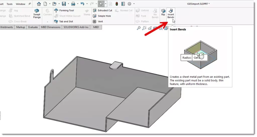The width and height of the screenshot is (257, 137).
Task: Click the Print icon
Action: (73, 4)
